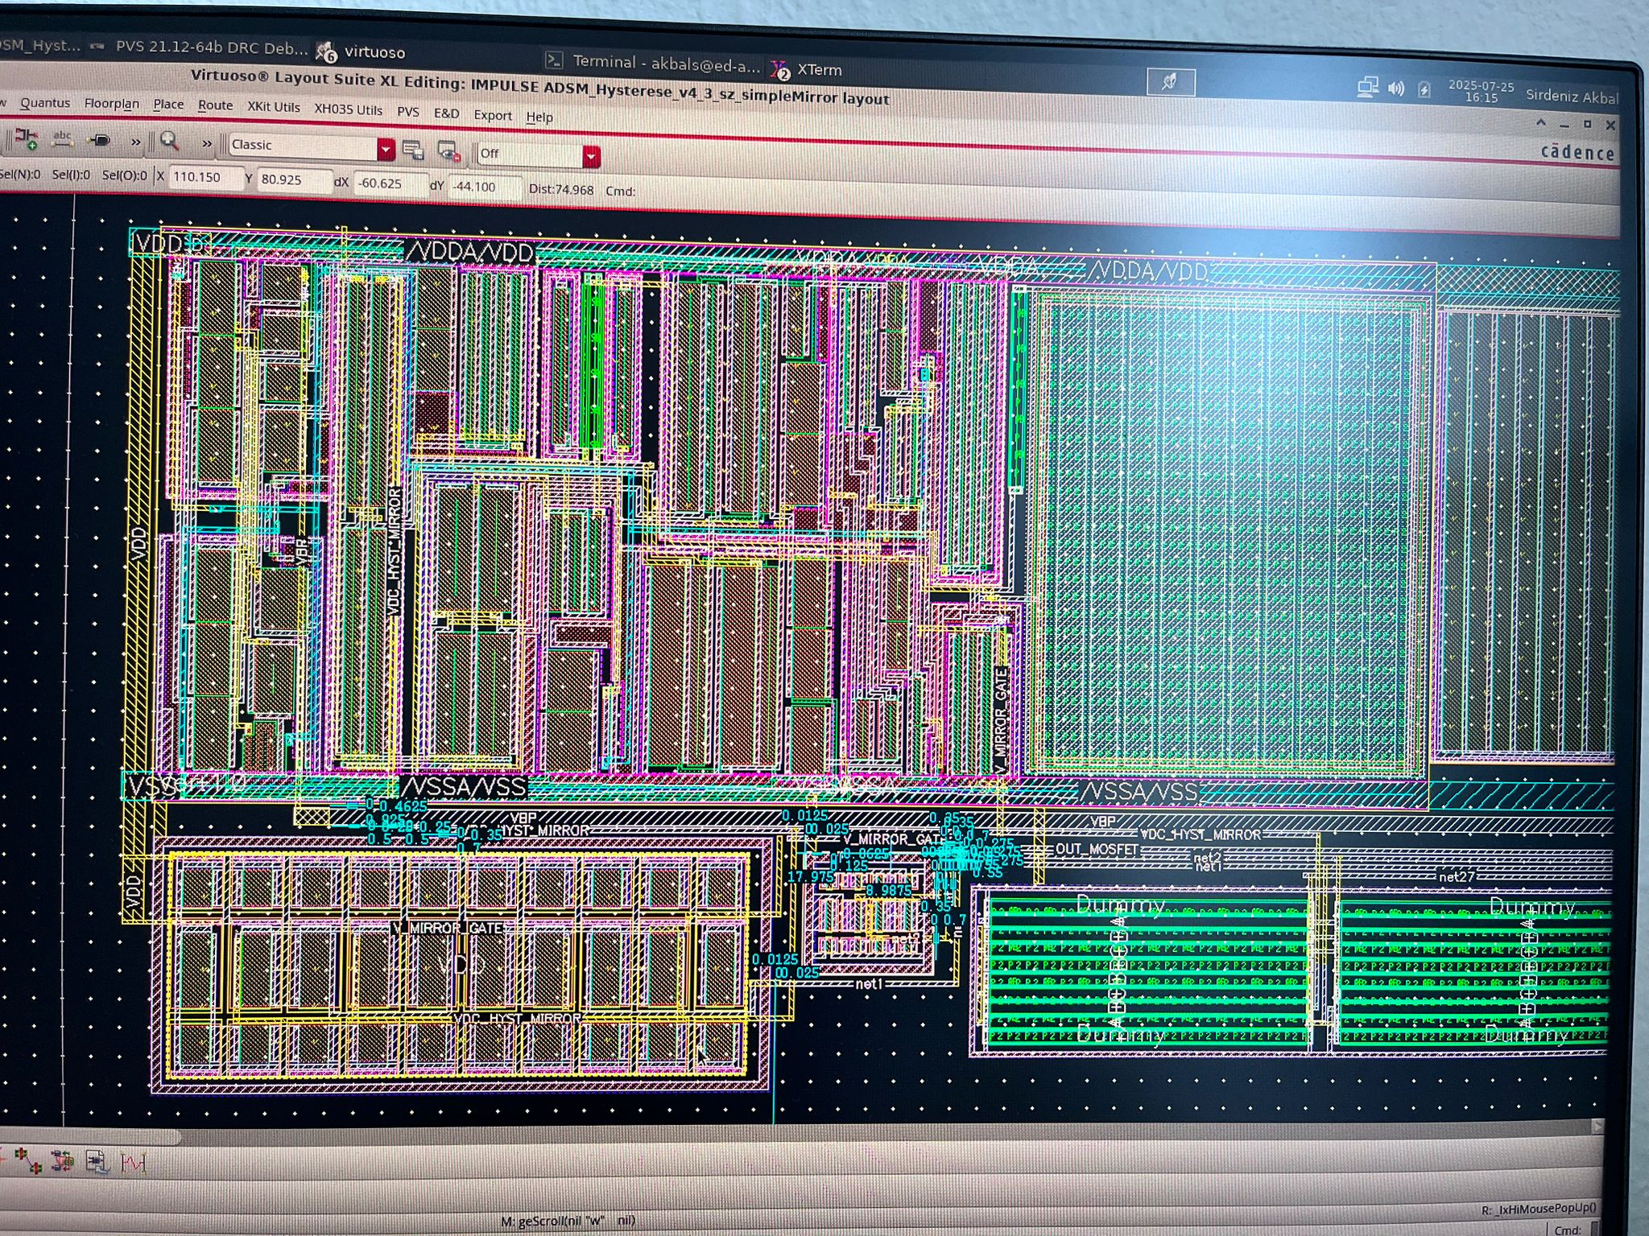Click the volume speaker tray icon
1649x1236 pixels.
[1395, 89]
